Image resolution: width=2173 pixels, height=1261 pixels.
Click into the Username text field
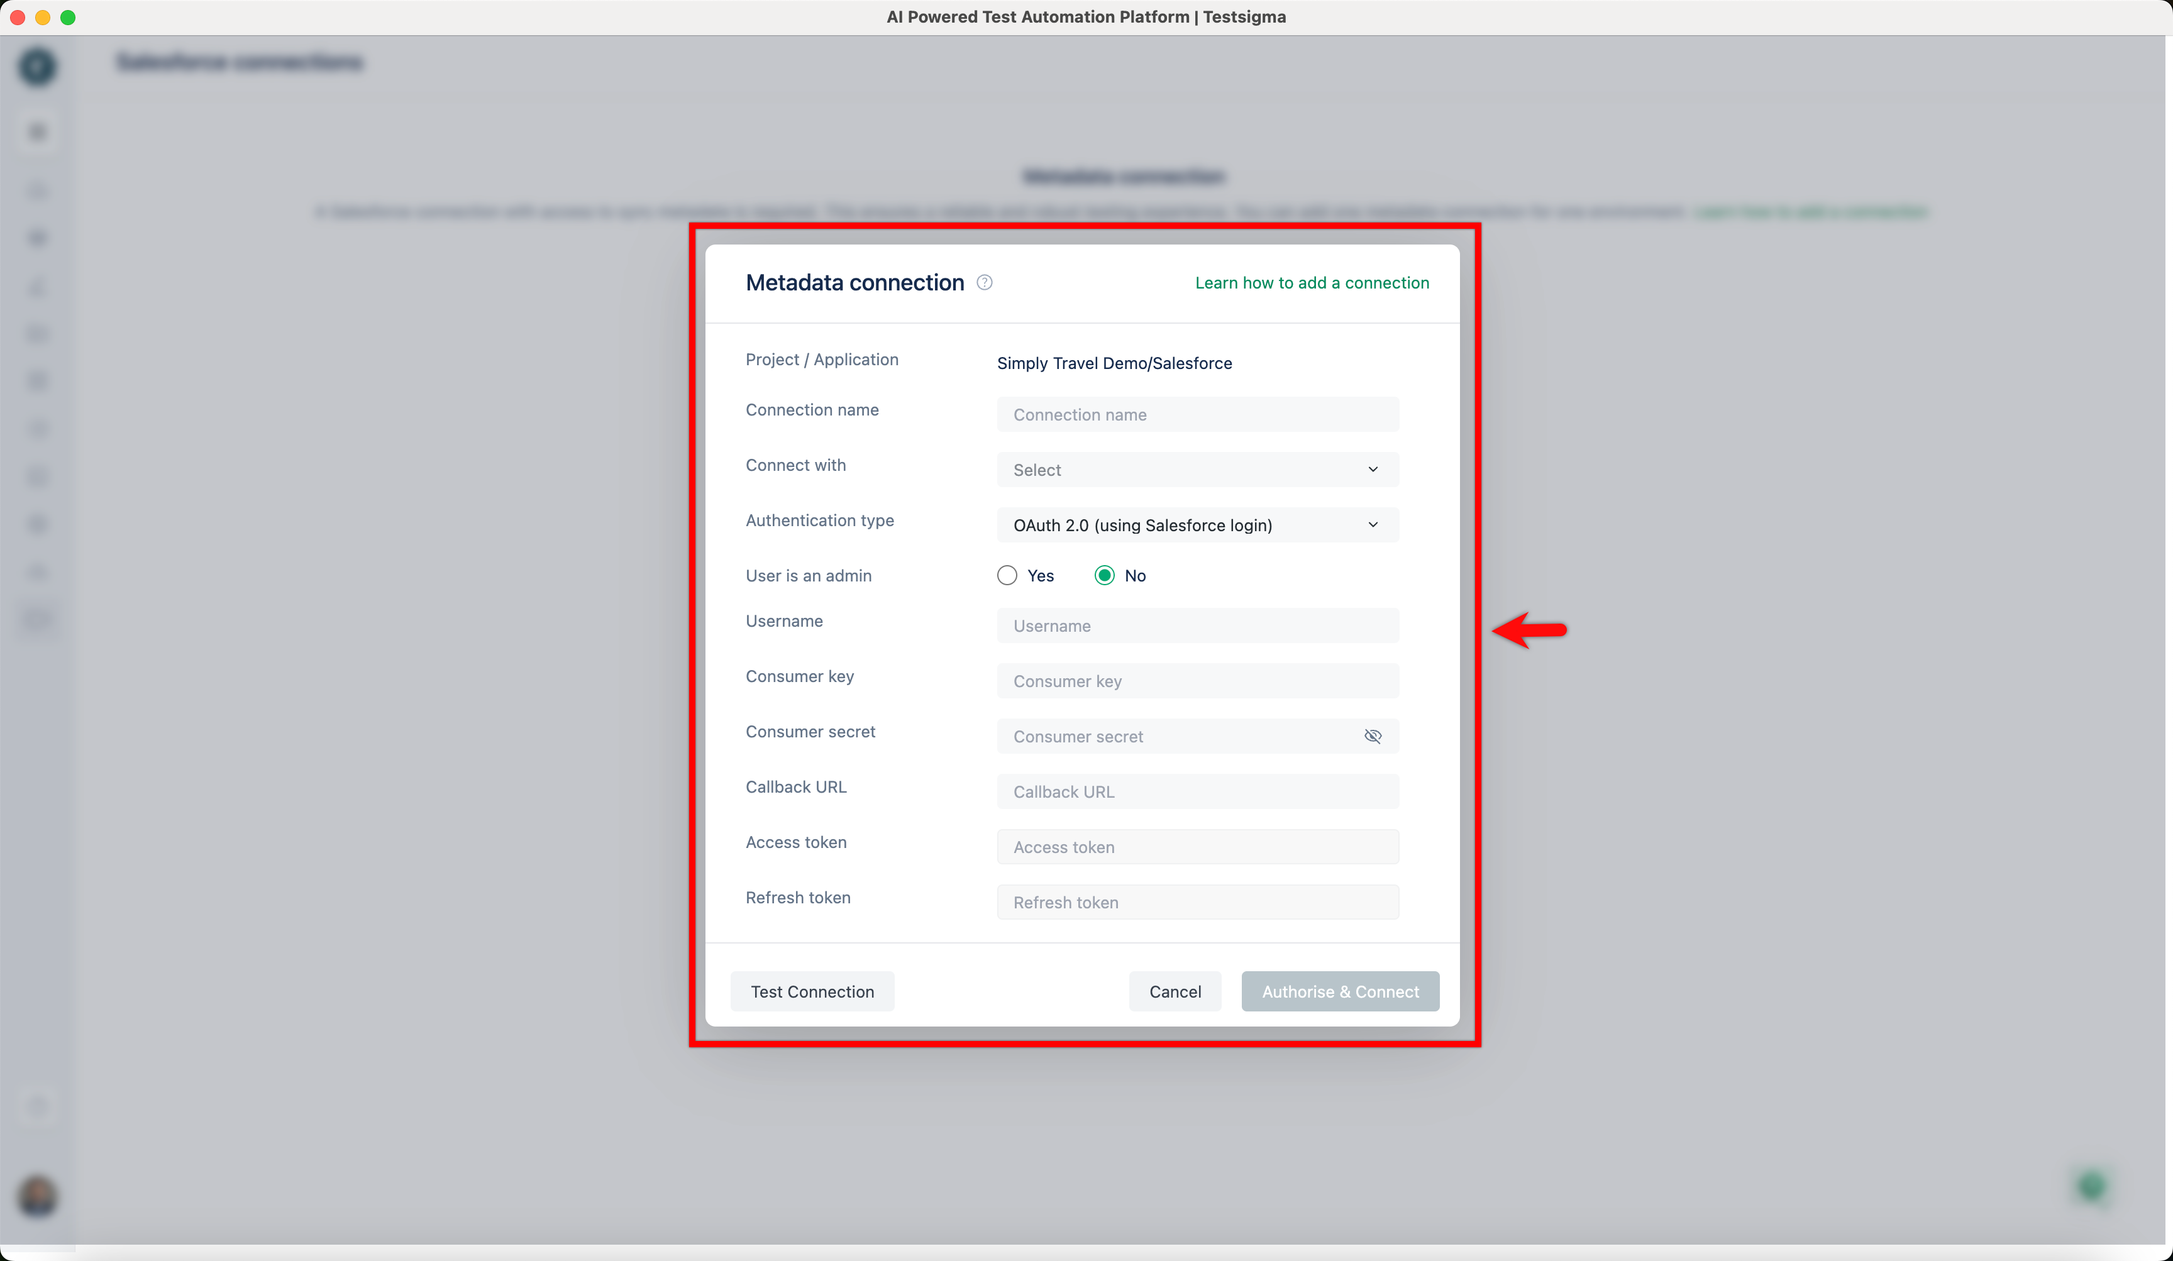[x=1197, y=625]
